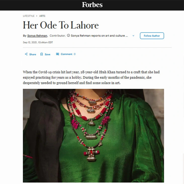Open the ARTS breadcrumb

pyautogui.click(x=42, y=16)
